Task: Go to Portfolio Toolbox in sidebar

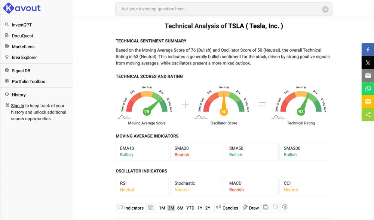Action: (x=28, y=81)
